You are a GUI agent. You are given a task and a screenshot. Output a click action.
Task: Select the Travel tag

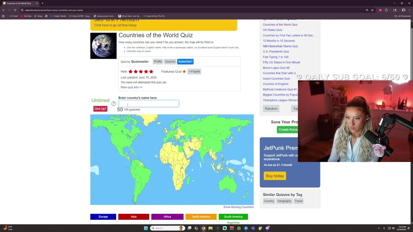298,201
